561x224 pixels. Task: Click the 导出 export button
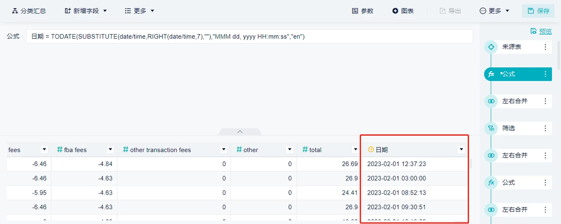pos(451,11)
